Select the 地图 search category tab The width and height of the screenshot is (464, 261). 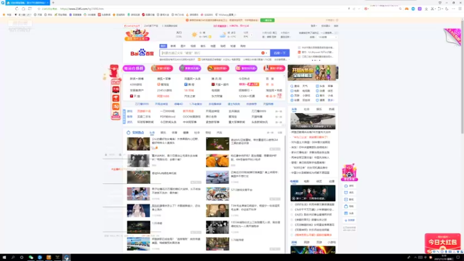[213, 46]
